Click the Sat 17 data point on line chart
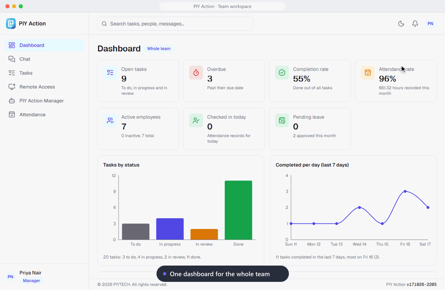Screen dimensions: 445x290 point(428,208)
